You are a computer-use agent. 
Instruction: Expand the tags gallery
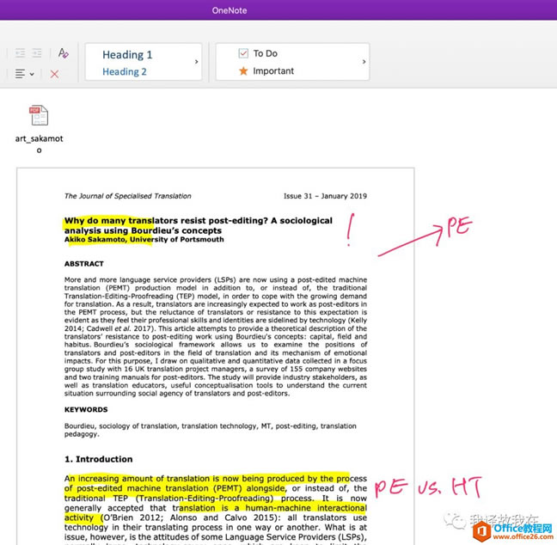pos(364,62)
